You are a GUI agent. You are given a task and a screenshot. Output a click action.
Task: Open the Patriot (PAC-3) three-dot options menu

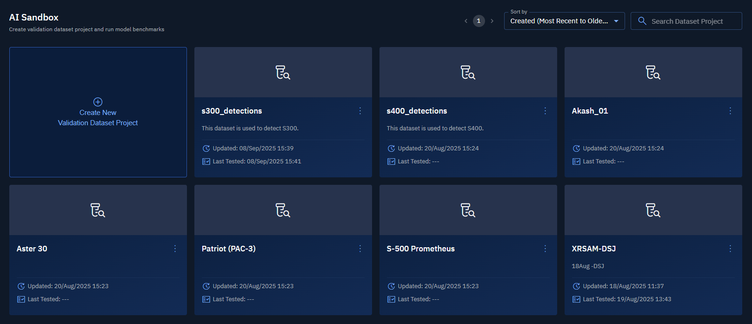[x=360, y=249]
